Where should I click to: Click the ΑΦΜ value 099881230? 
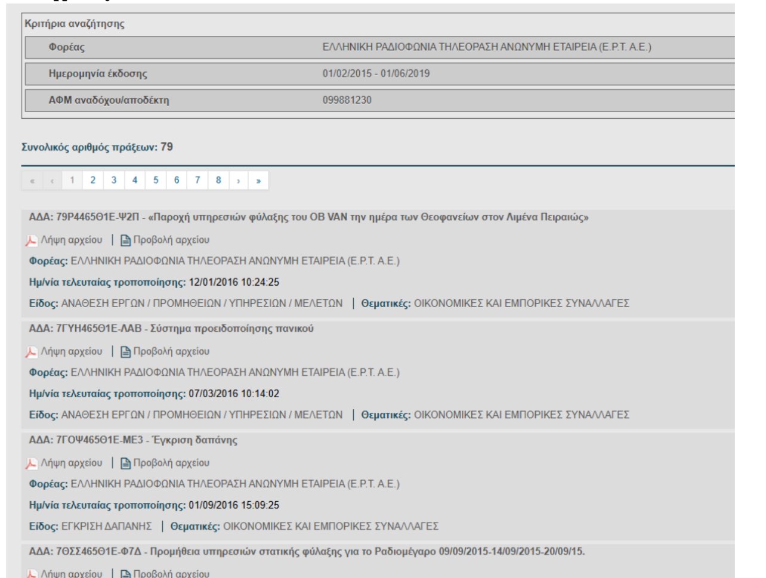347,100
